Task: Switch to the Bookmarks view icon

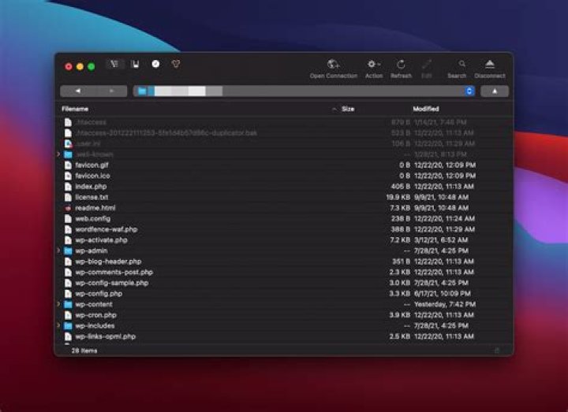Action: pos(135,65)
